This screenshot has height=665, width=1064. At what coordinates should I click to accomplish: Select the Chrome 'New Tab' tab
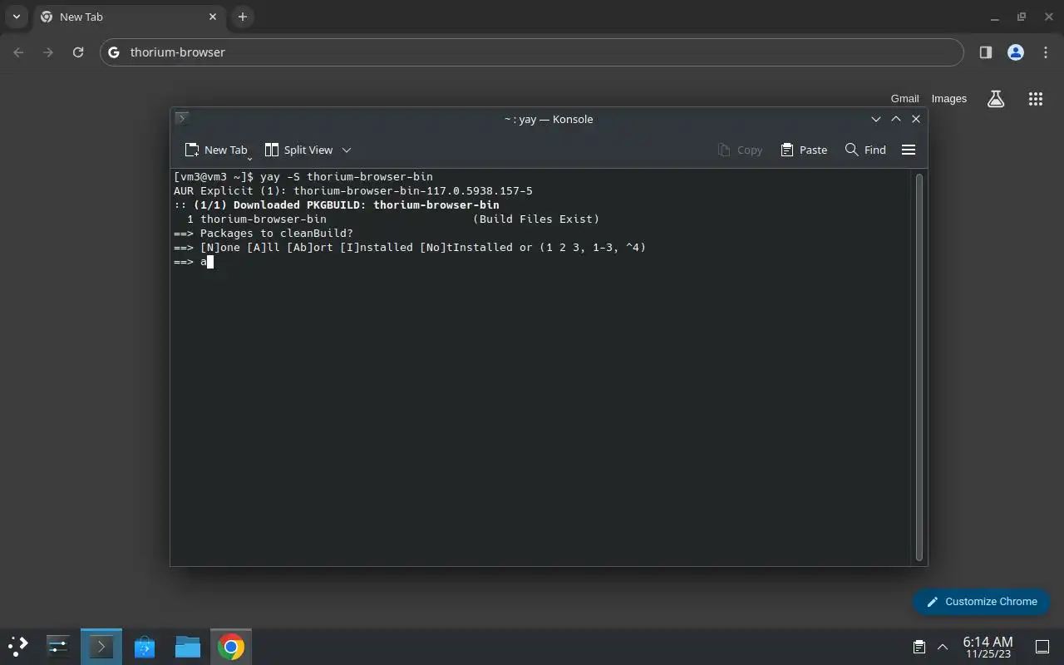129,17
